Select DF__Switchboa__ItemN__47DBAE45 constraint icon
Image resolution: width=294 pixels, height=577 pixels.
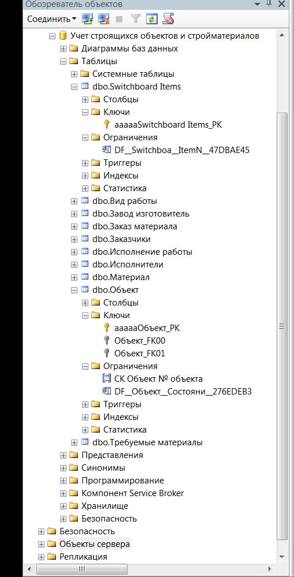pyautogui.click(x=107, y=150)
